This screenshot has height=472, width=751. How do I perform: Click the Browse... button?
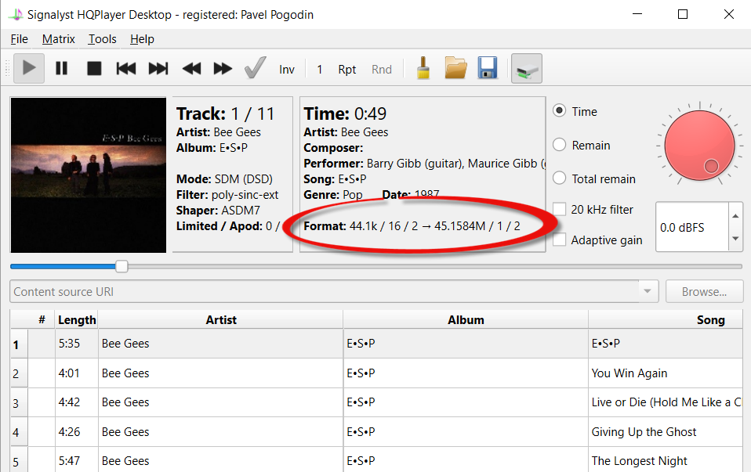[x=704, y=292]
